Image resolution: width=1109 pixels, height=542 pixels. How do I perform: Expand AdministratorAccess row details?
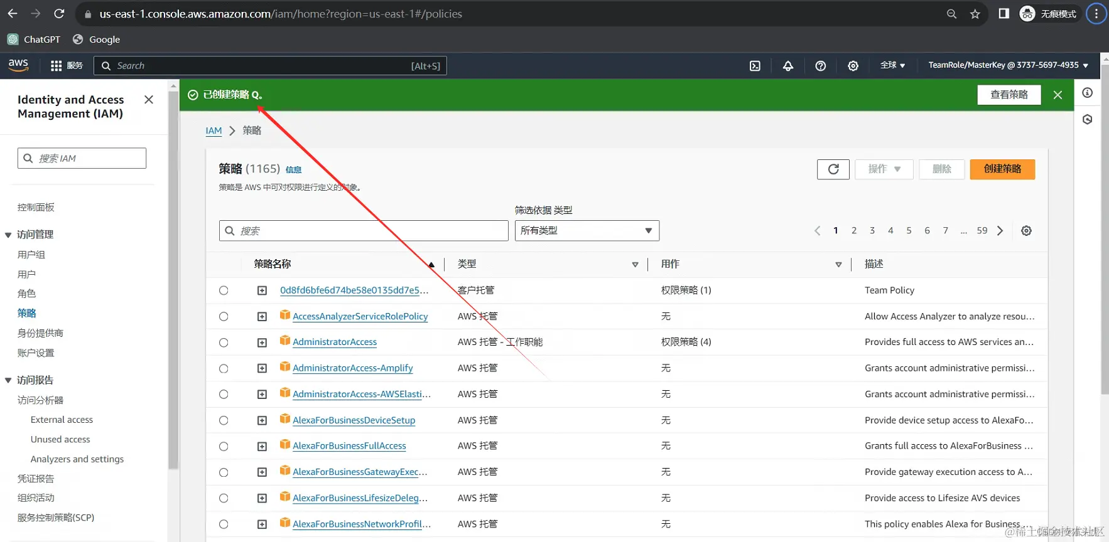point(262,343)
